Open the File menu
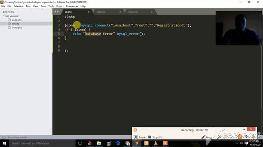Viewport: 263px width, 147px height. pos(3,7)
